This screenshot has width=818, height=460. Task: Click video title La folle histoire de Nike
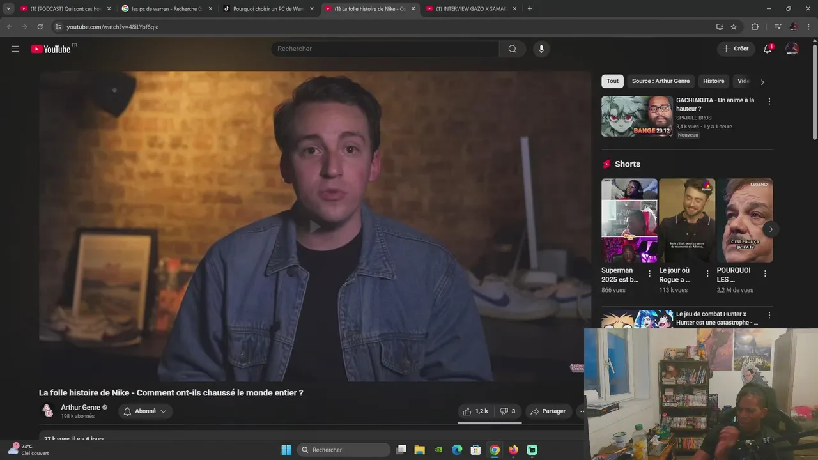[171, 393]
